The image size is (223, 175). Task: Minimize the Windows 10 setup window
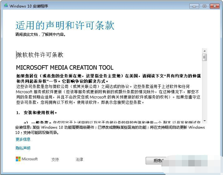coord(195,6)
